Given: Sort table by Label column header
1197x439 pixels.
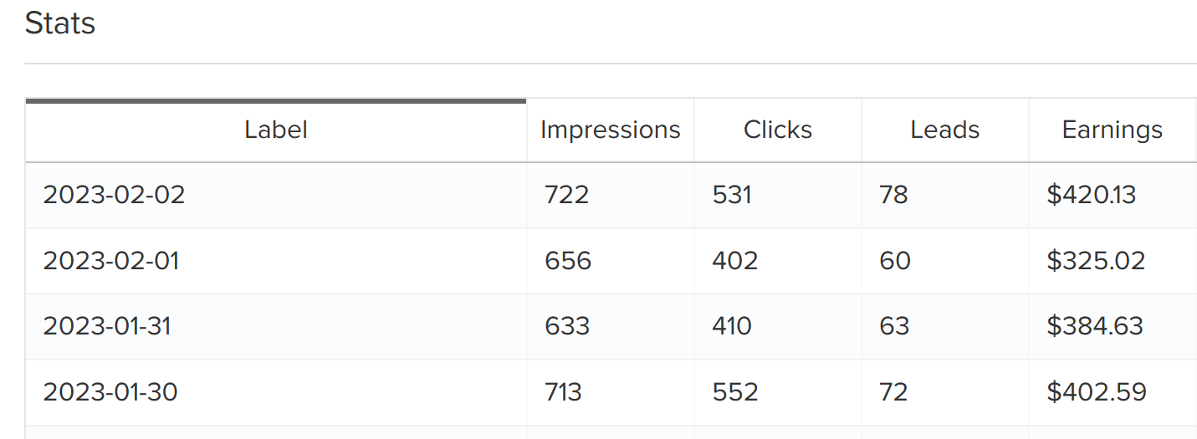Looking at the screenshot, I should point(276,130).
